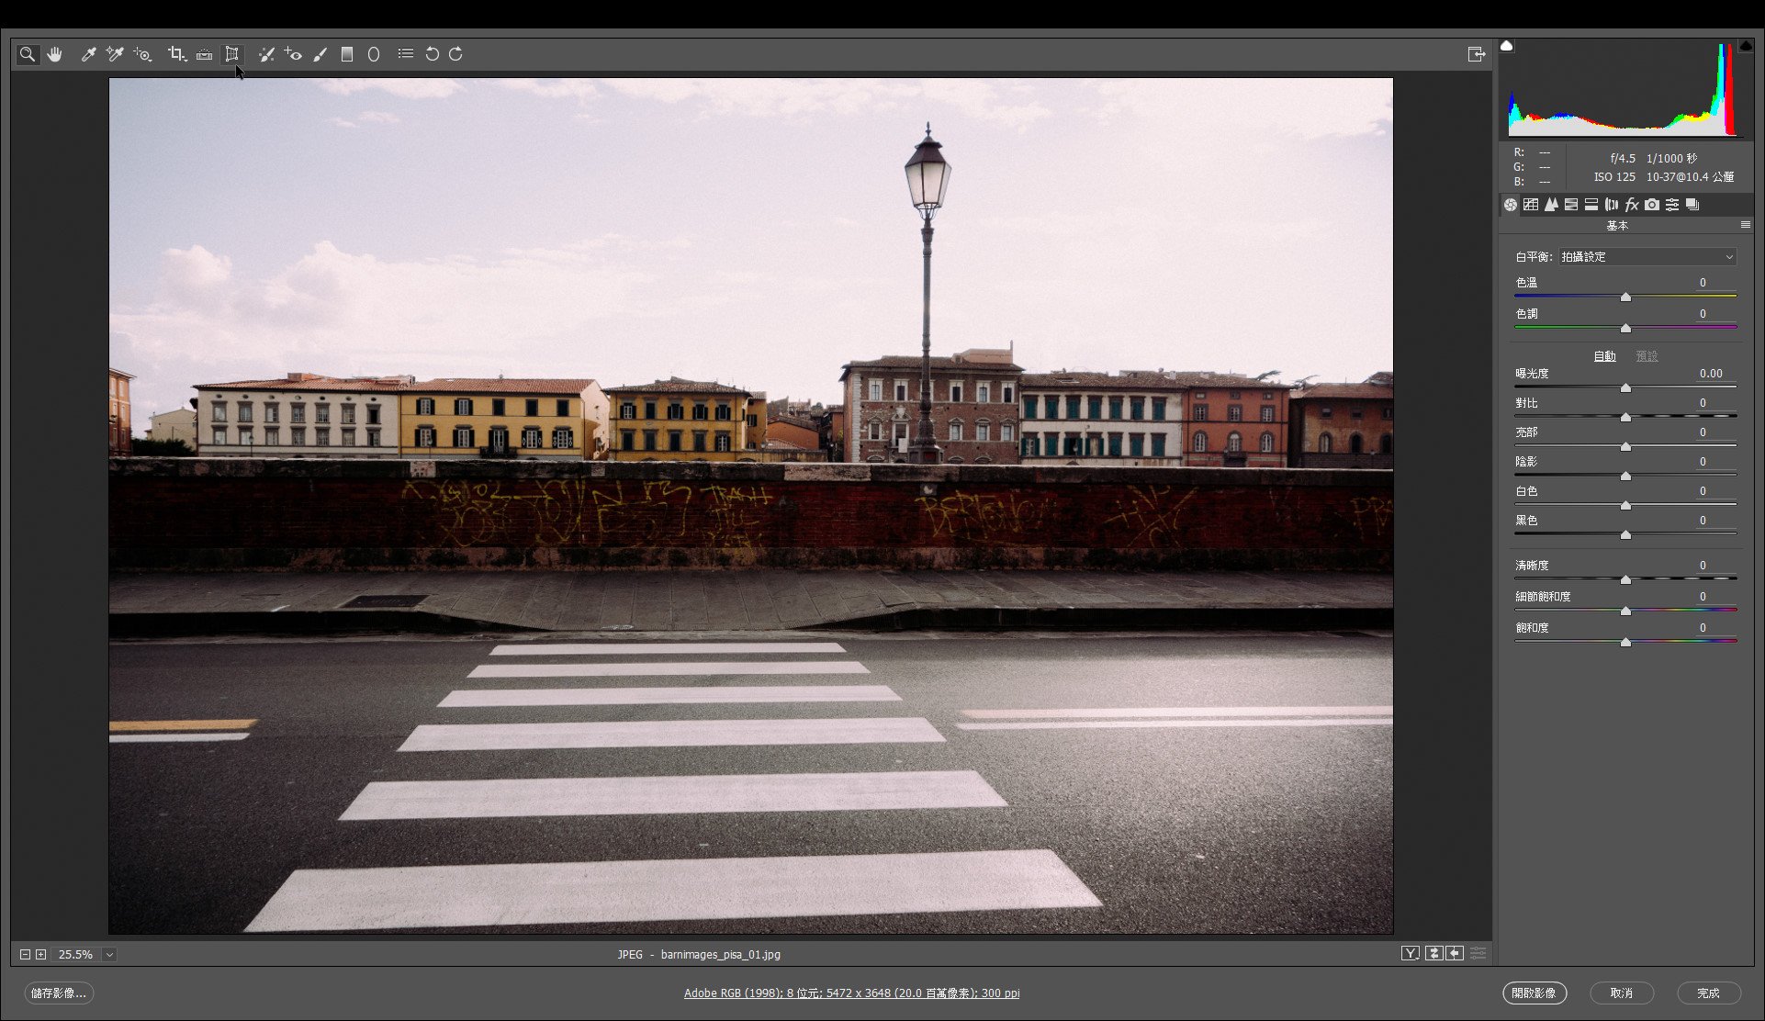Click the 飽和度 saturation slider handle
The width and height of the screenshot is (1765, 1021).
pos(1625,643)
